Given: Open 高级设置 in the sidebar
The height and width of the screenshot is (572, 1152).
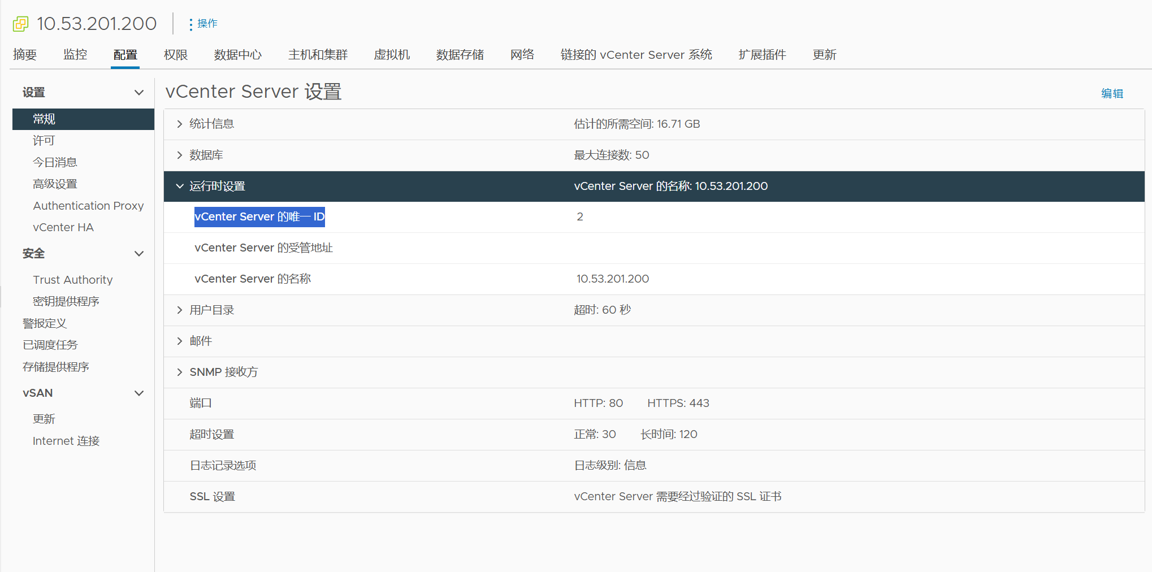Looking at the screenshot, I should pos(55,184).
